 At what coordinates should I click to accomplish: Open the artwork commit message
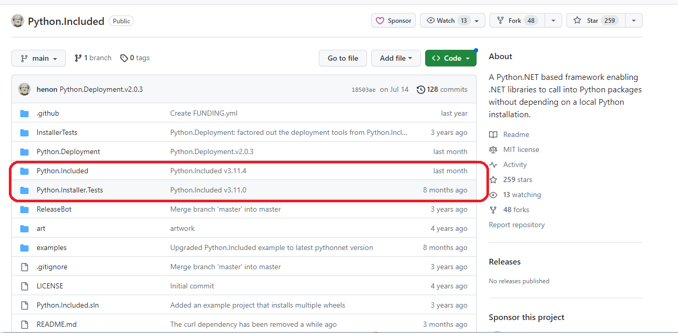pos(183,228)
